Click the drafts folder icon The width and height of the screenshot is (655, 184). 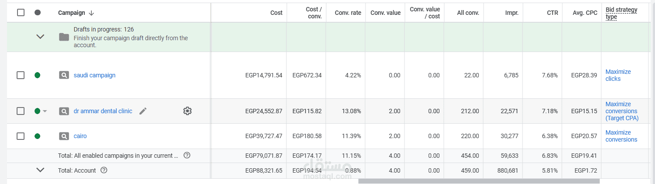coord(64,37)
